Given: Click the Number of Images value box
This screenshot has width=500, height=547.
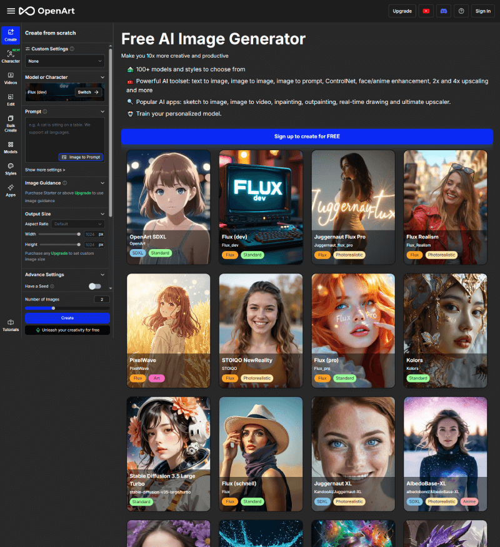Looking at the screenshot, I should point(102,299).
